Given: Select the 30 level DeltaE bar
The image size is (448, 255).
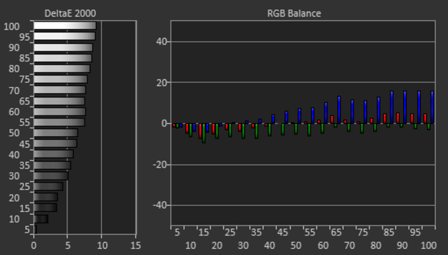Looking at the screenshot, I should coord(51,176).
